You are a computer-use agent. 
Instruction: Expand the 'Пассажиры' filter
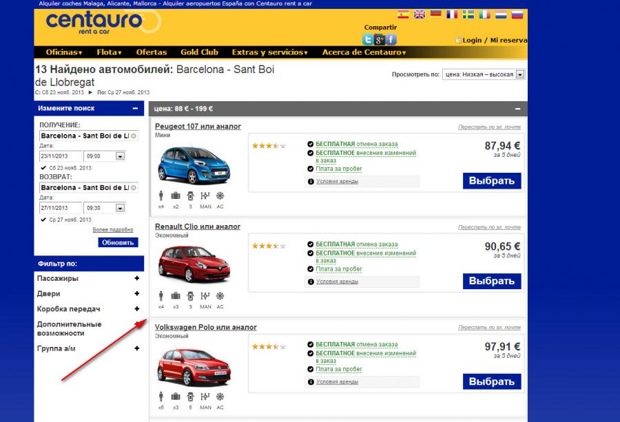coord(137,278)
